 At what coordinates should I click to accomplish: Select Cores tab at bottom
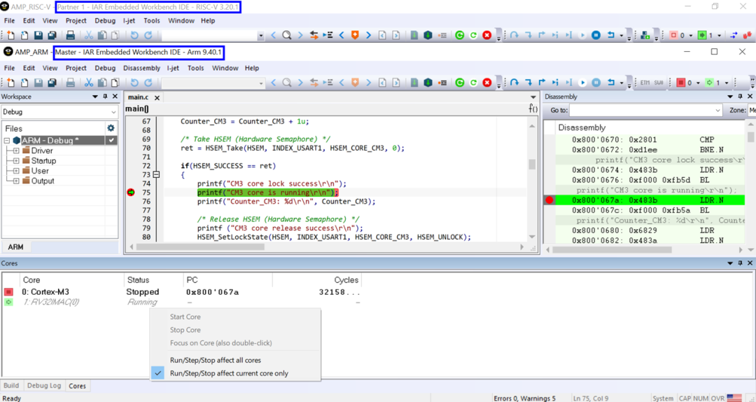click(x=77, y=386)
